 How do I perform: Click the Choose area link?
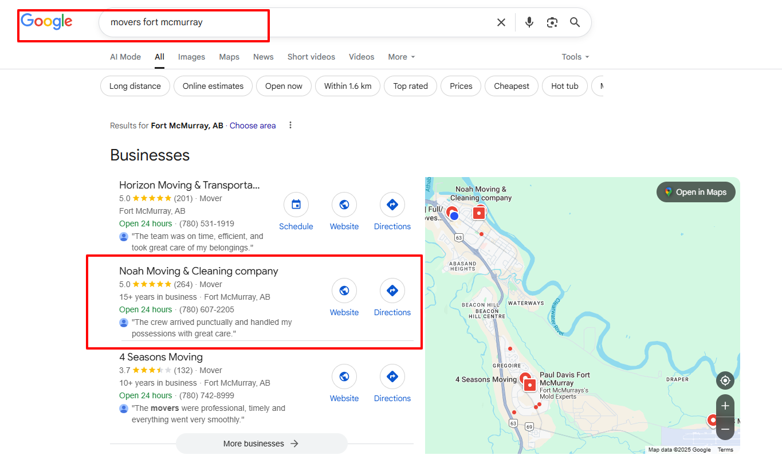coord(253,125)
